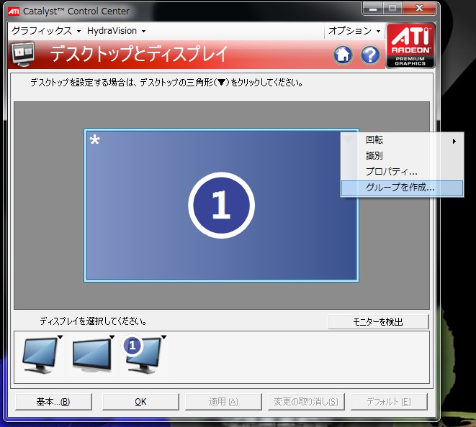
Task: Select the middle widescreen monitor icon
Action: (x=91, y=354)
